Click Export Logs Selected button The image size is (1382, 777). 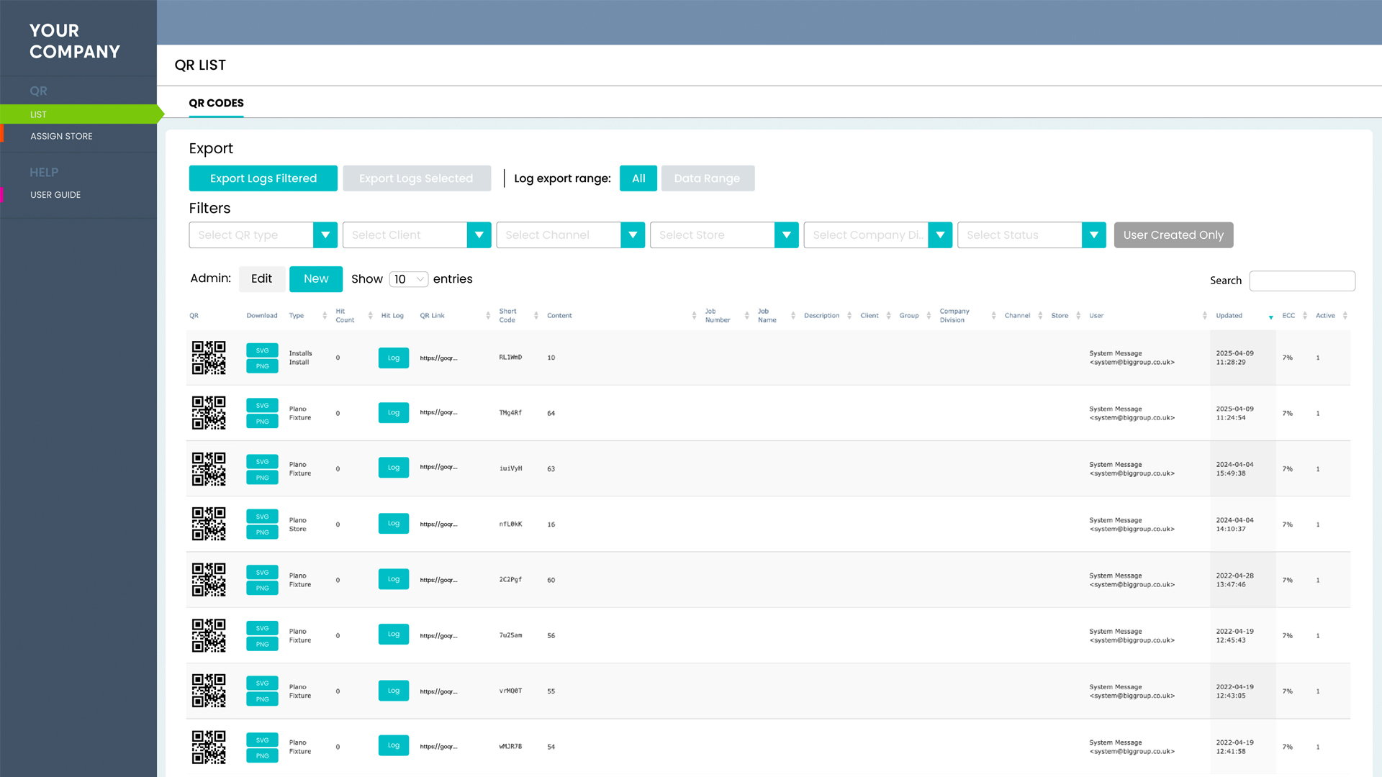click(417, 178)
